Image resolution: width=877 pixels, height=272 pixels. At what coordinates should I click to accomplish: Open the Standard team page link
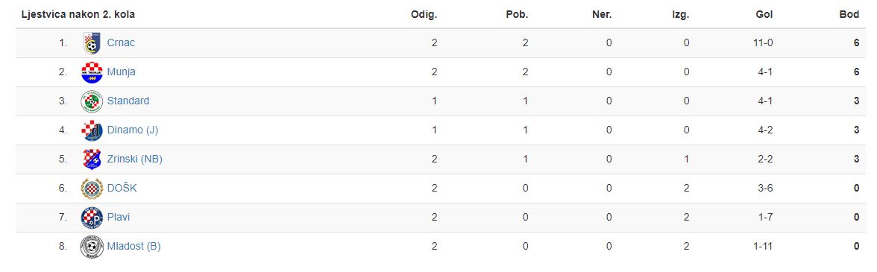click(128, 101)
